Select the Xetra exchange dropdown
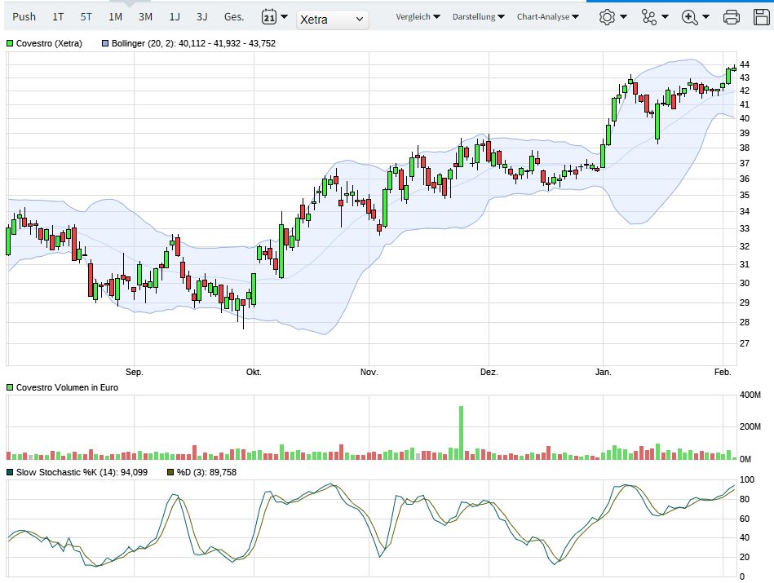Image resolution: width=774 pixels, height=583 pixels. pyautogui.click(x=332, y=19)
